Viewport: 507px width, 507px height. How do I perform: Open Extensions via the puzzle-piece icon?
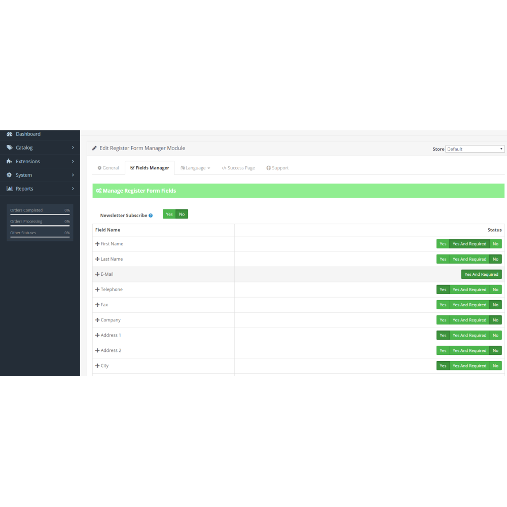[x=10, y=161]
